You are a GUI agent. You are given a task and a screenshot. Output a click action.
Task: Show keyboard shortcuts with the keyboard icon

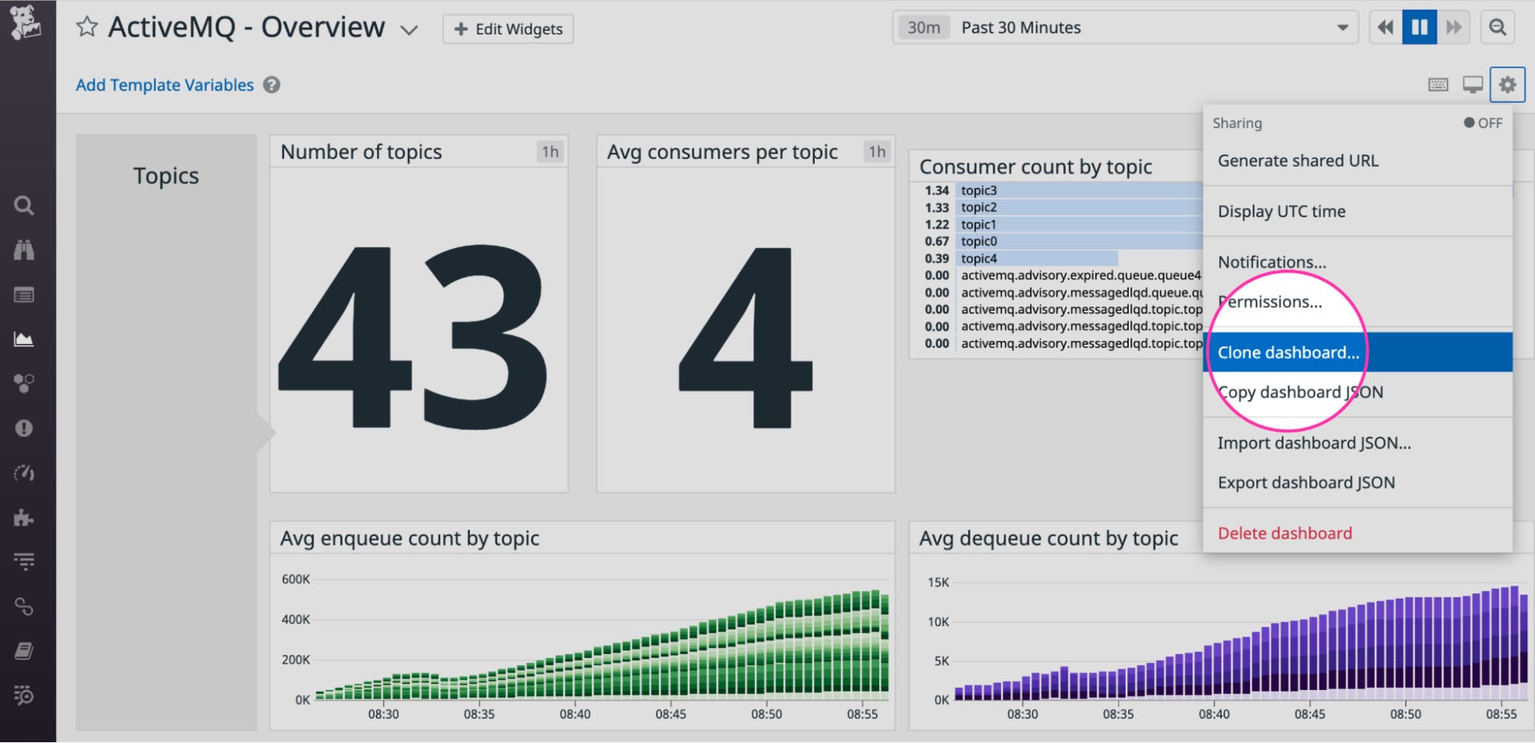pyautogui.click(x=1437, y=84)
